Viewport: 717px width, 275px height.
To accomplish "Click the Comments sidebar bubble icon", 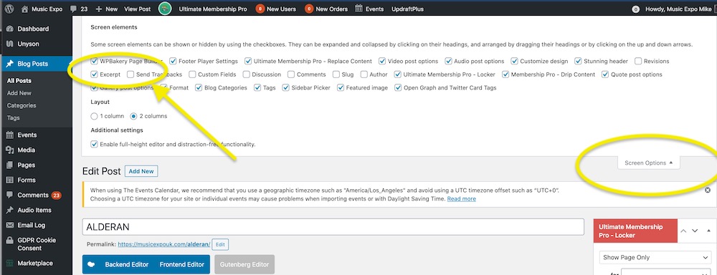I will coord(10,195).
